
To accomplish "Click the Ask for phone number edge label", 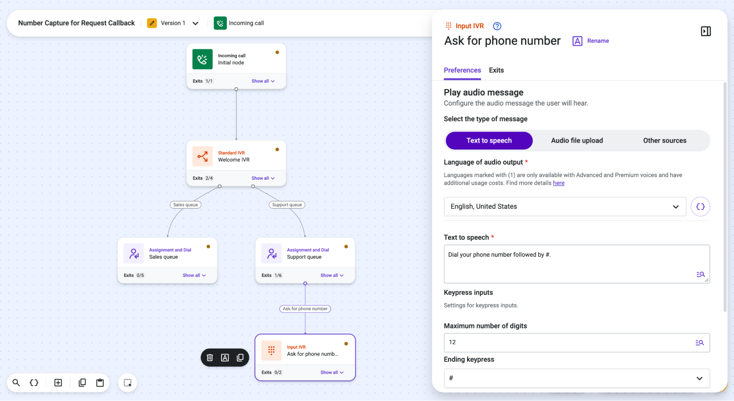I will pos(305,309).
